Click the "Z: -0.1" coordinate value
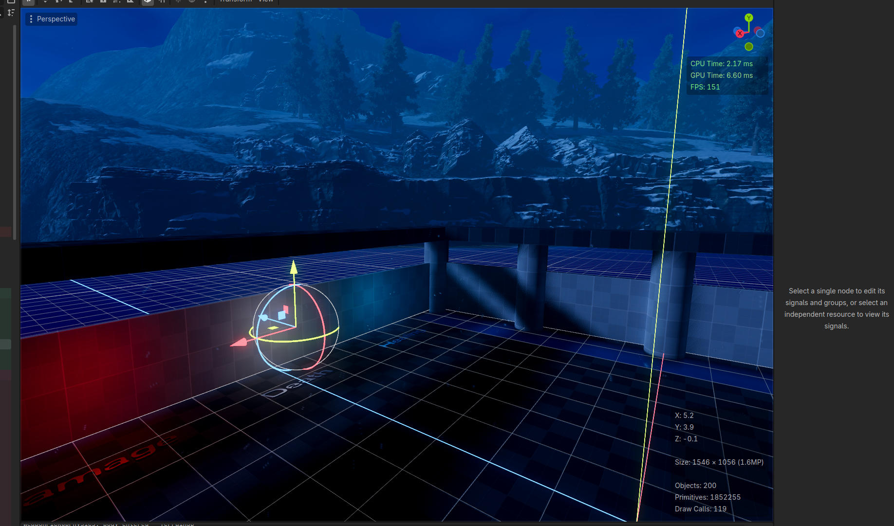Image resolution: width=894 pixels, height=526 pixels. coord(686,439)
